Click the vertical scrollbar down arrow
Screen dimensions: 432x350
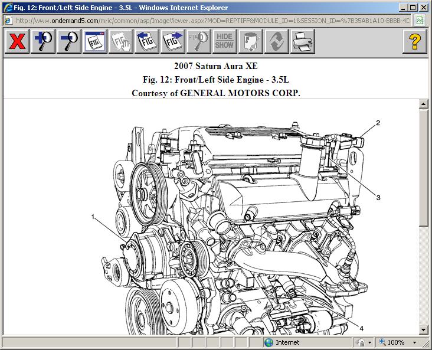click(x=424, y=329)
